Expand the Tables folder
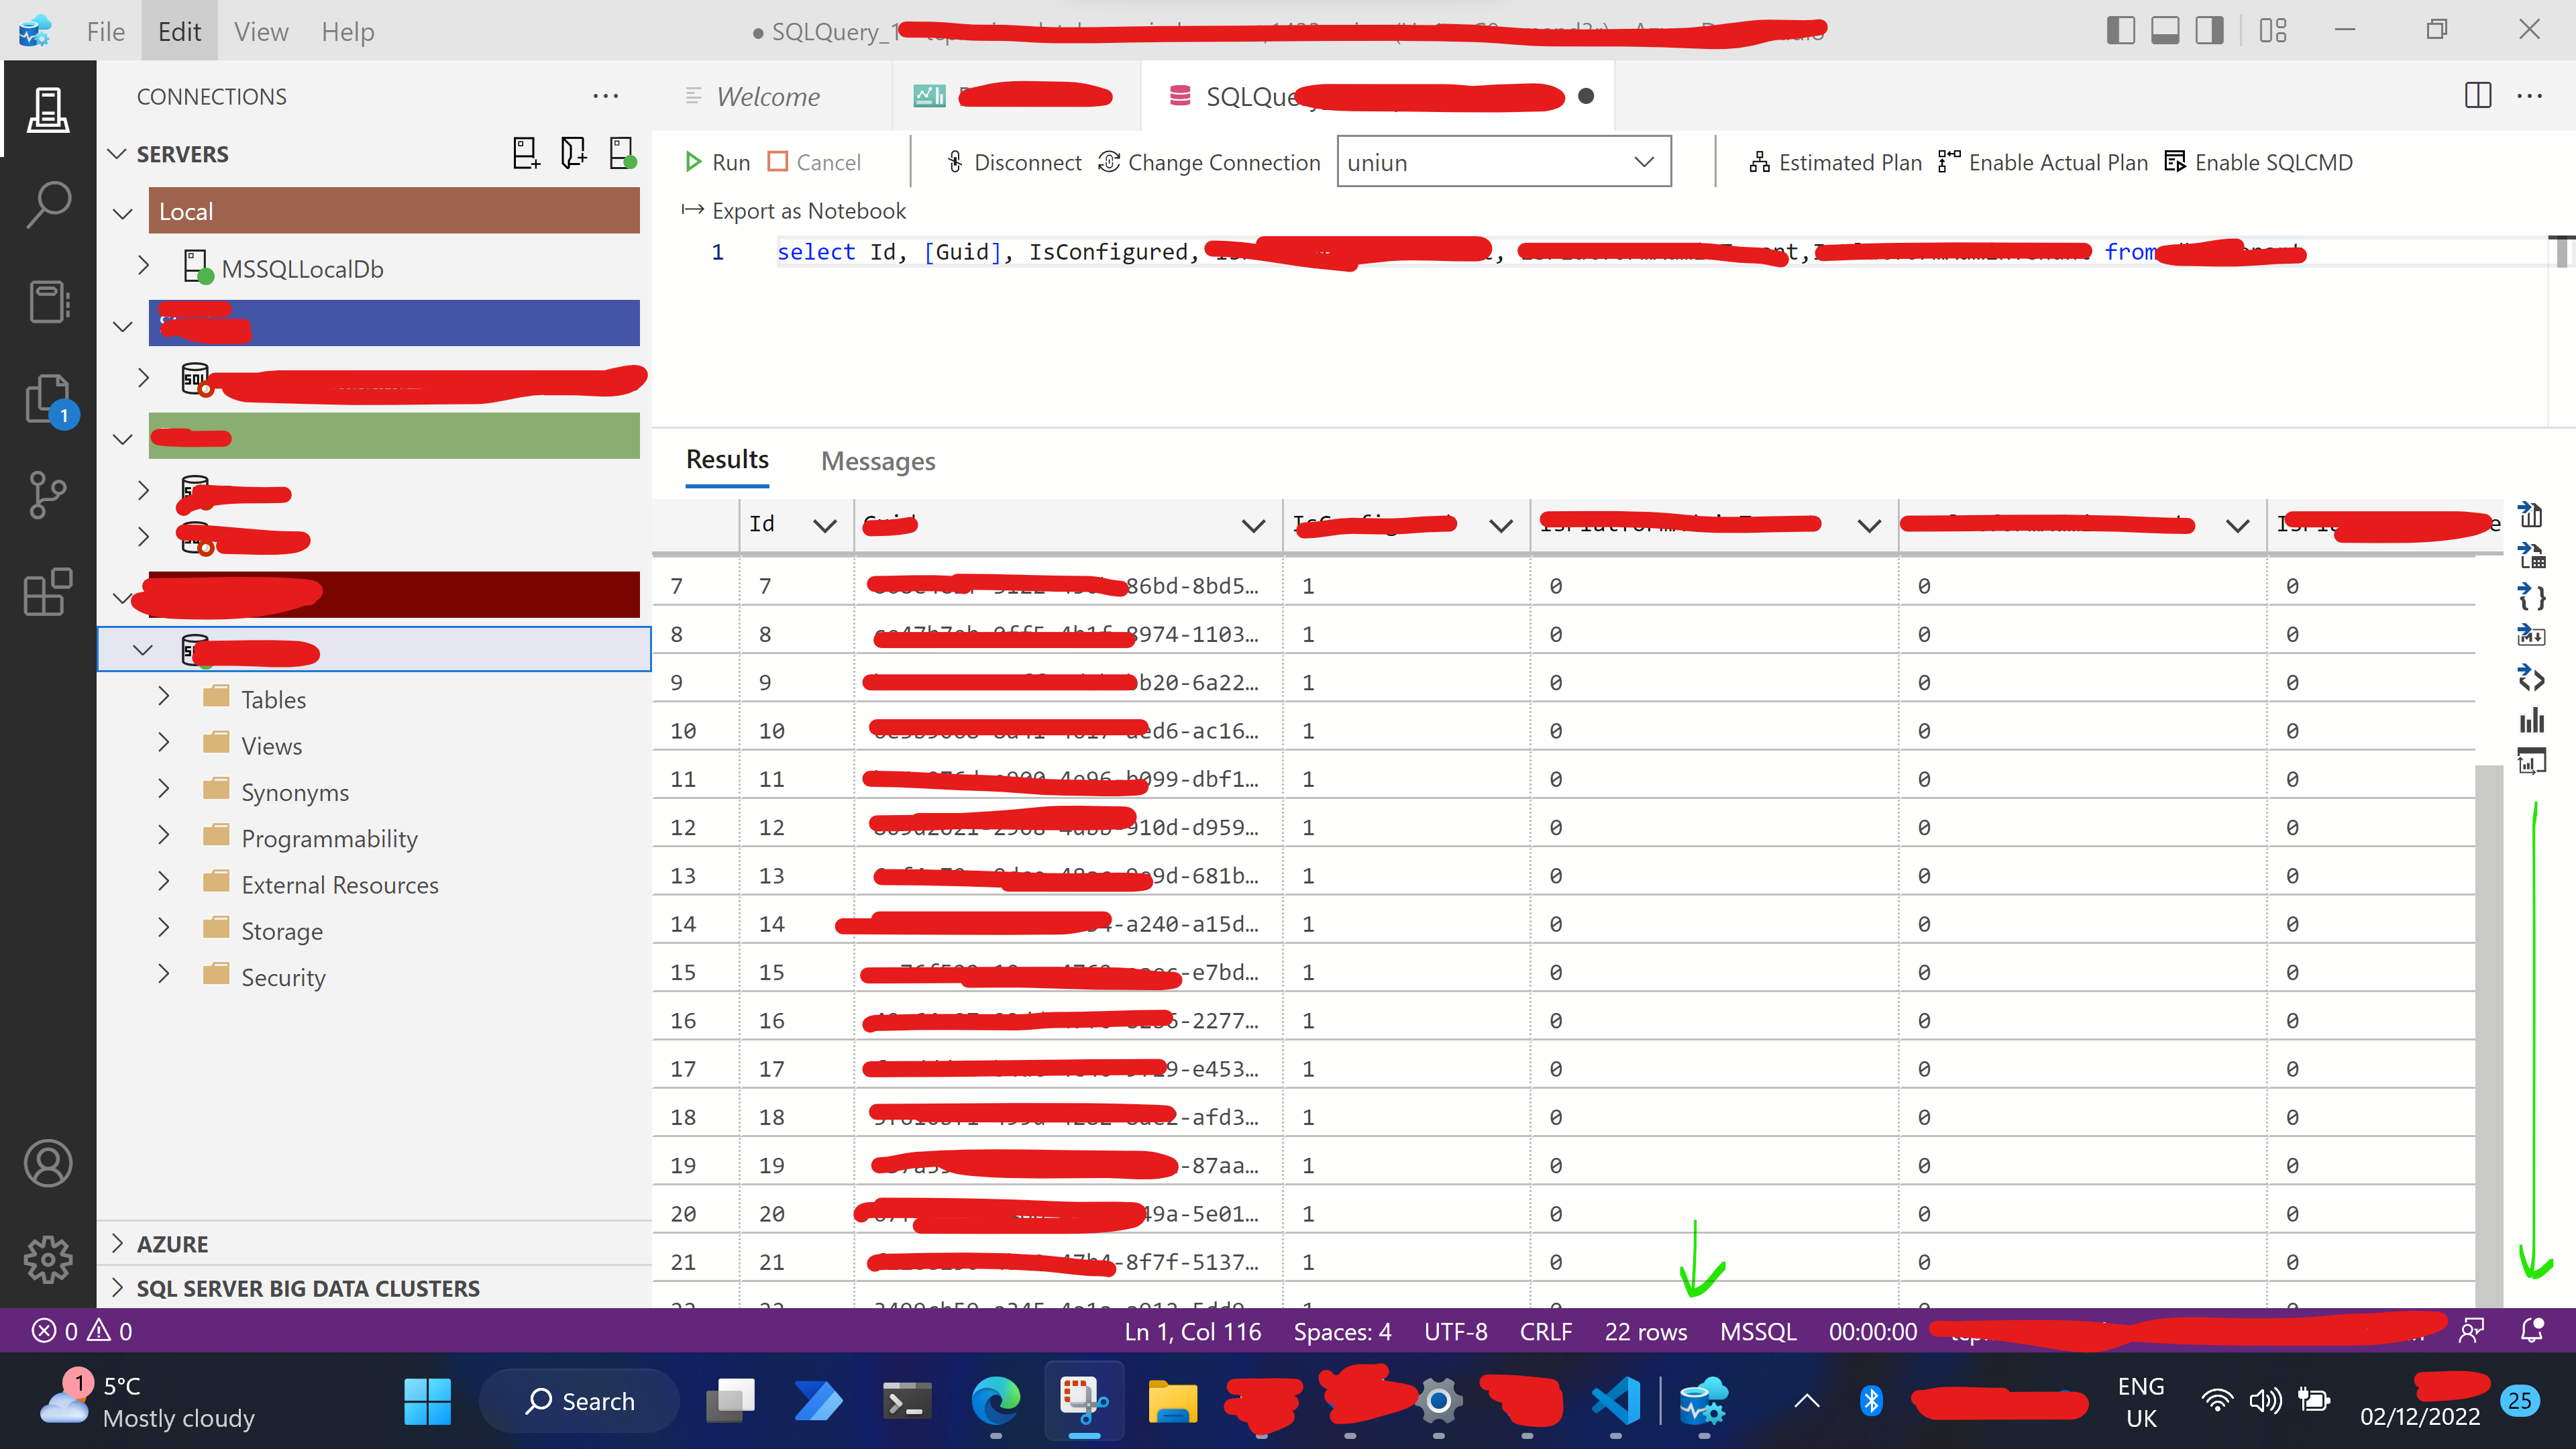The width and height of the screenshot is (2576, 1449). point(163,698)
